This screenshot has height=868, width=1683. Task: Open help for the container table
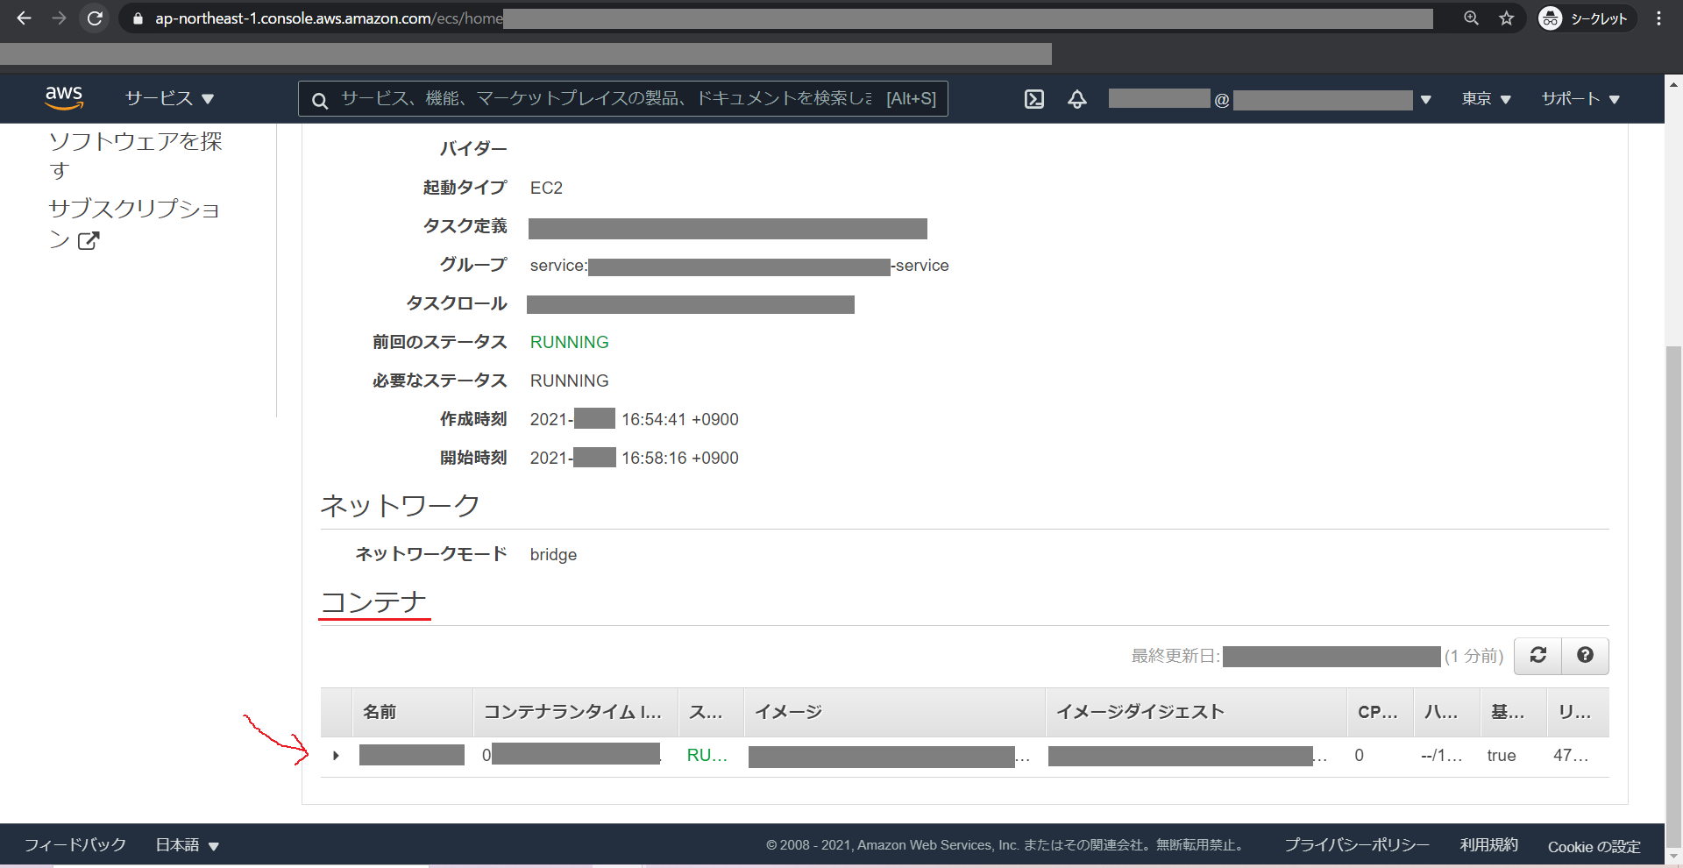(x=1585, y=655)
